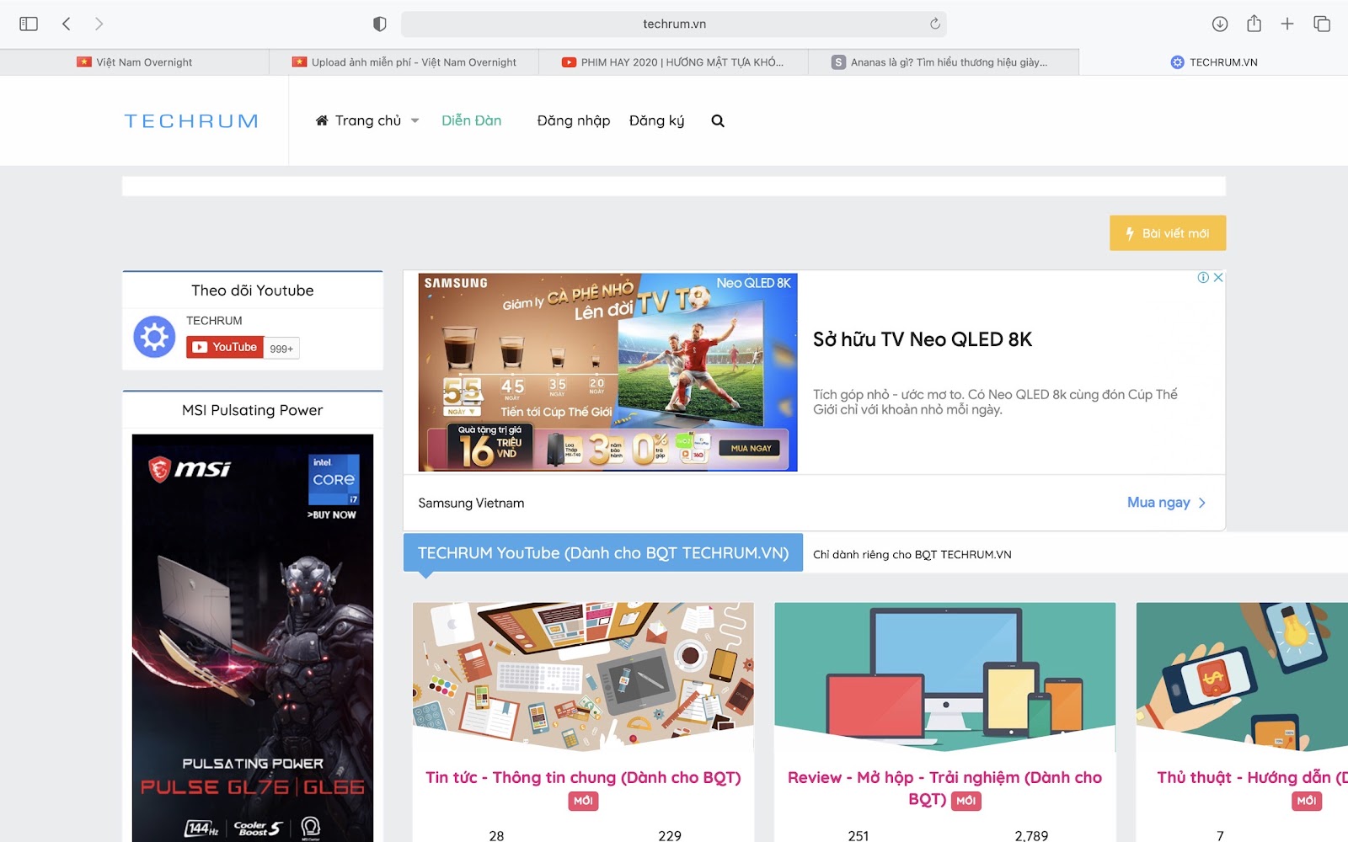This screenshot has width=1348, height=842.
Task: Show tab overview icon
Action: (1322, 24)
